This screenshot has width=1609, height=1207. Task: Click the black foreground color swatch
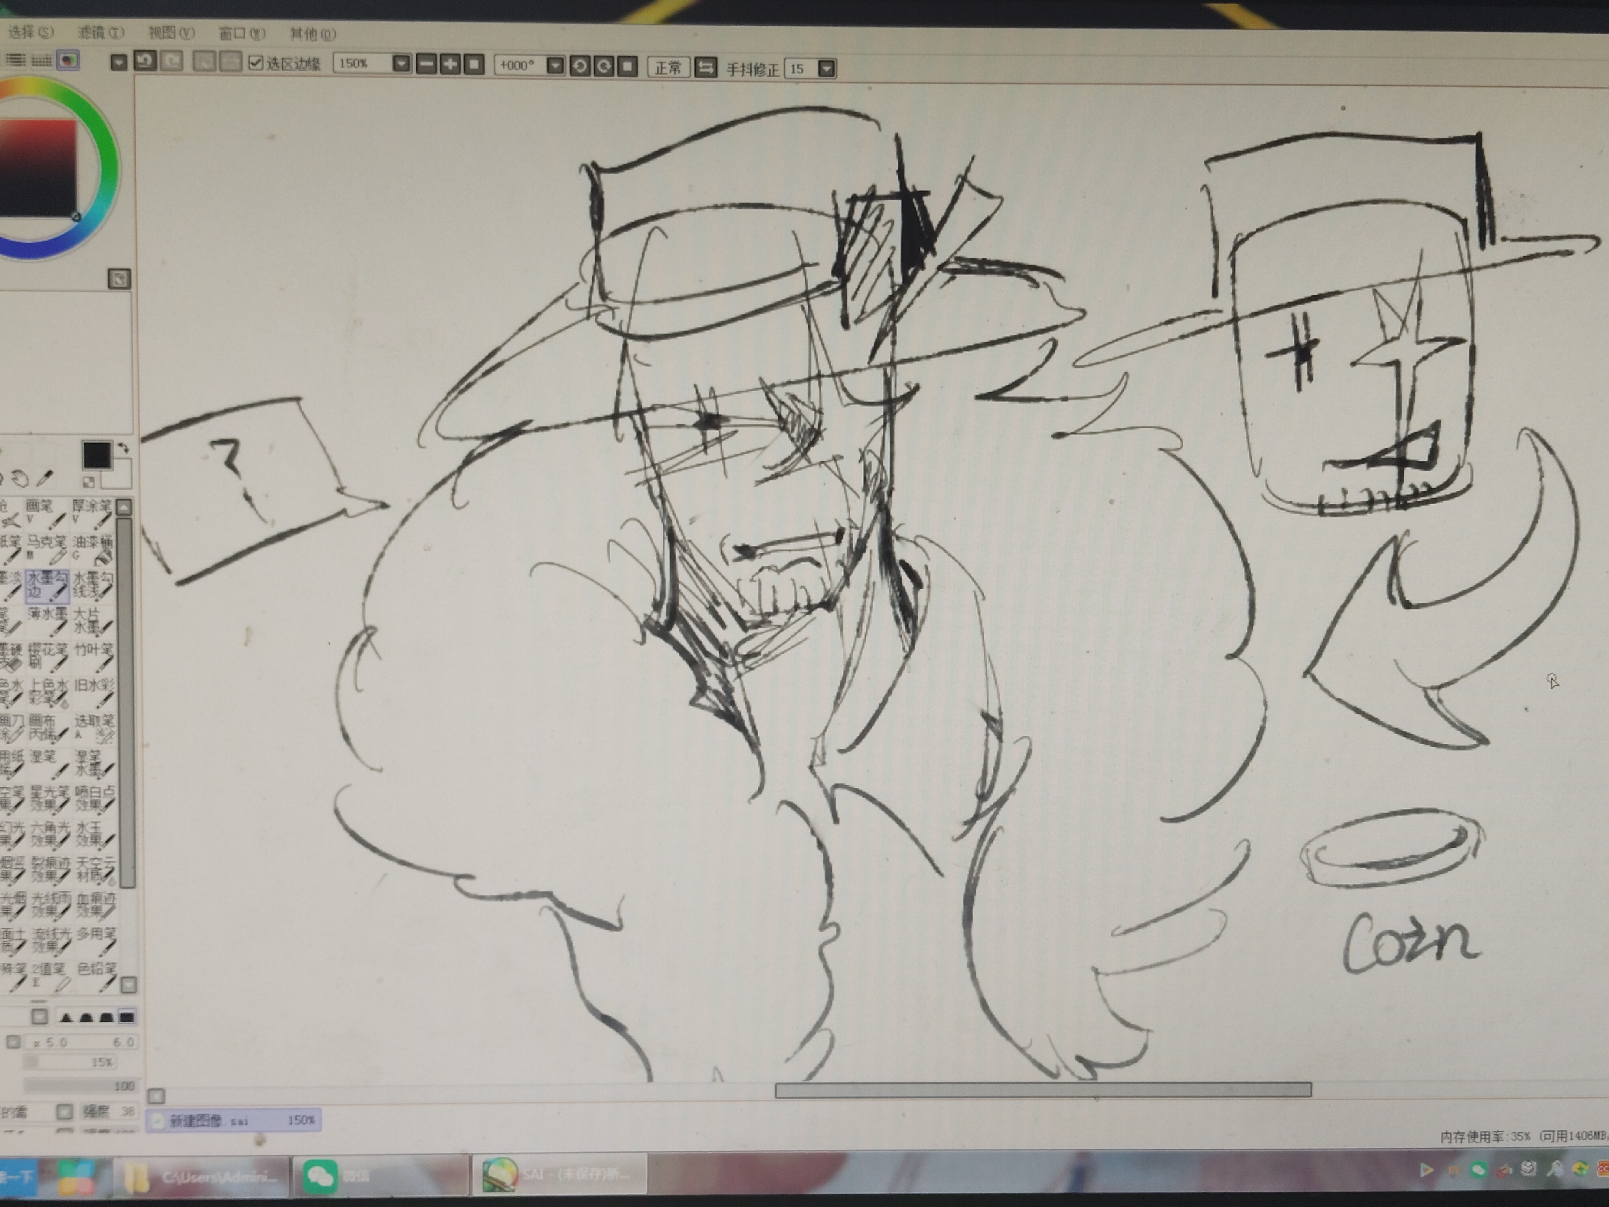click(97, 456)
